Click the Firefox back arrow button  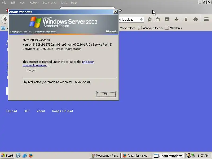tap(5, 19)
